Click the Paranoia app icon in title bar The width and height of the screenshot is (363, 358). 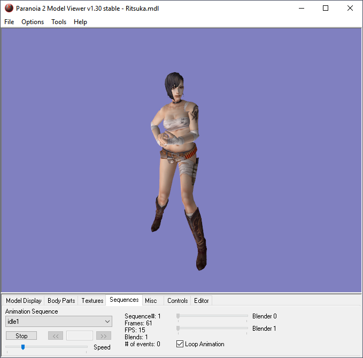[x=9, y=9]
